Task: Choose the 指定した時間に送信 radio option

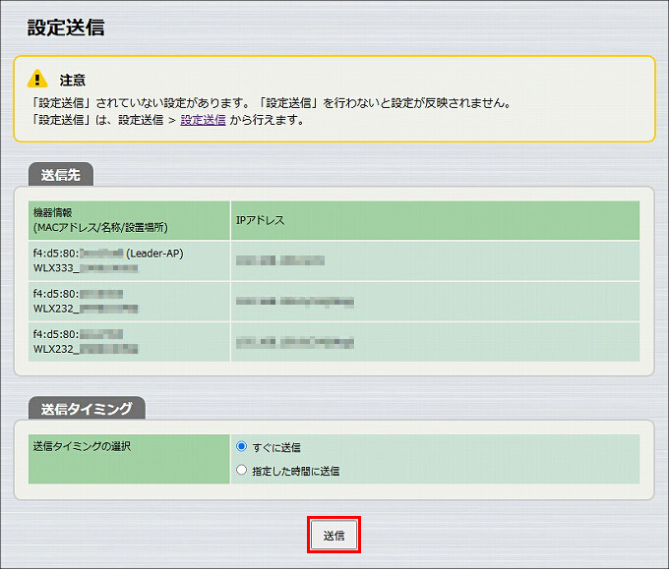Action: pyautogui.click(x=241, y=470)
